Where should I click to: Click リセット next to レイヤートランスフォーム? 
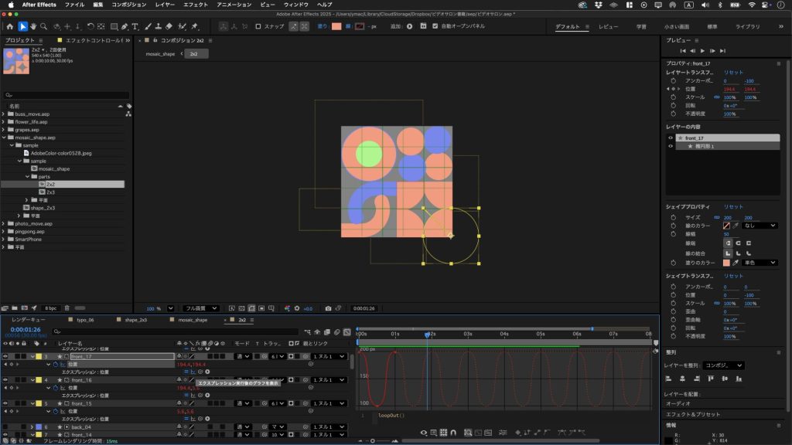pyautogui.click(x=733, y=72)
